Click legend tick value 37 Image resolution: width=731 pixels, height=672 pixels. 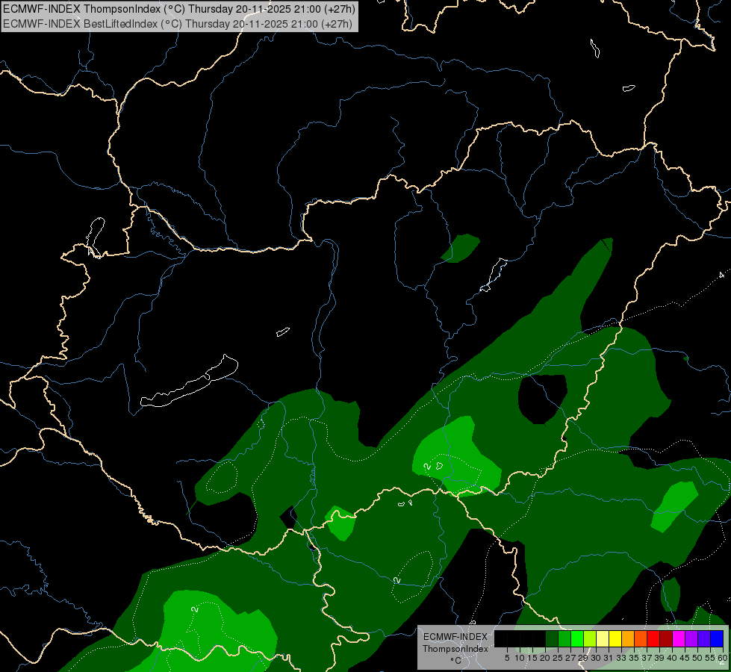[647, 658]
